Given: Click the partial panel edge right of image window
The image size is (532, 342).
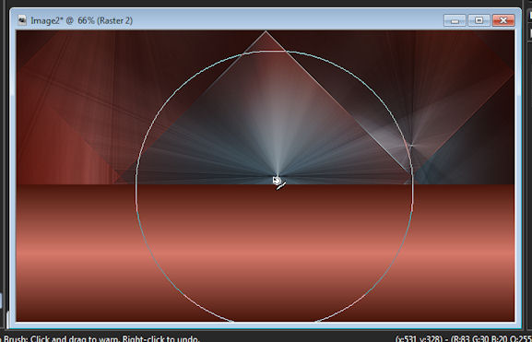Looking at the screenshot, I should pos(529,24).
